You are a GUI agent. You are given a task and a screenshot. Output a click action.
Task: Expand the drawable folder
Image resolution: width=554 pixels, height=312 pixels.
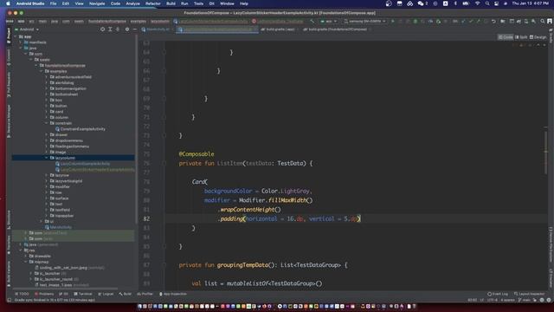(x=26, y=257)
